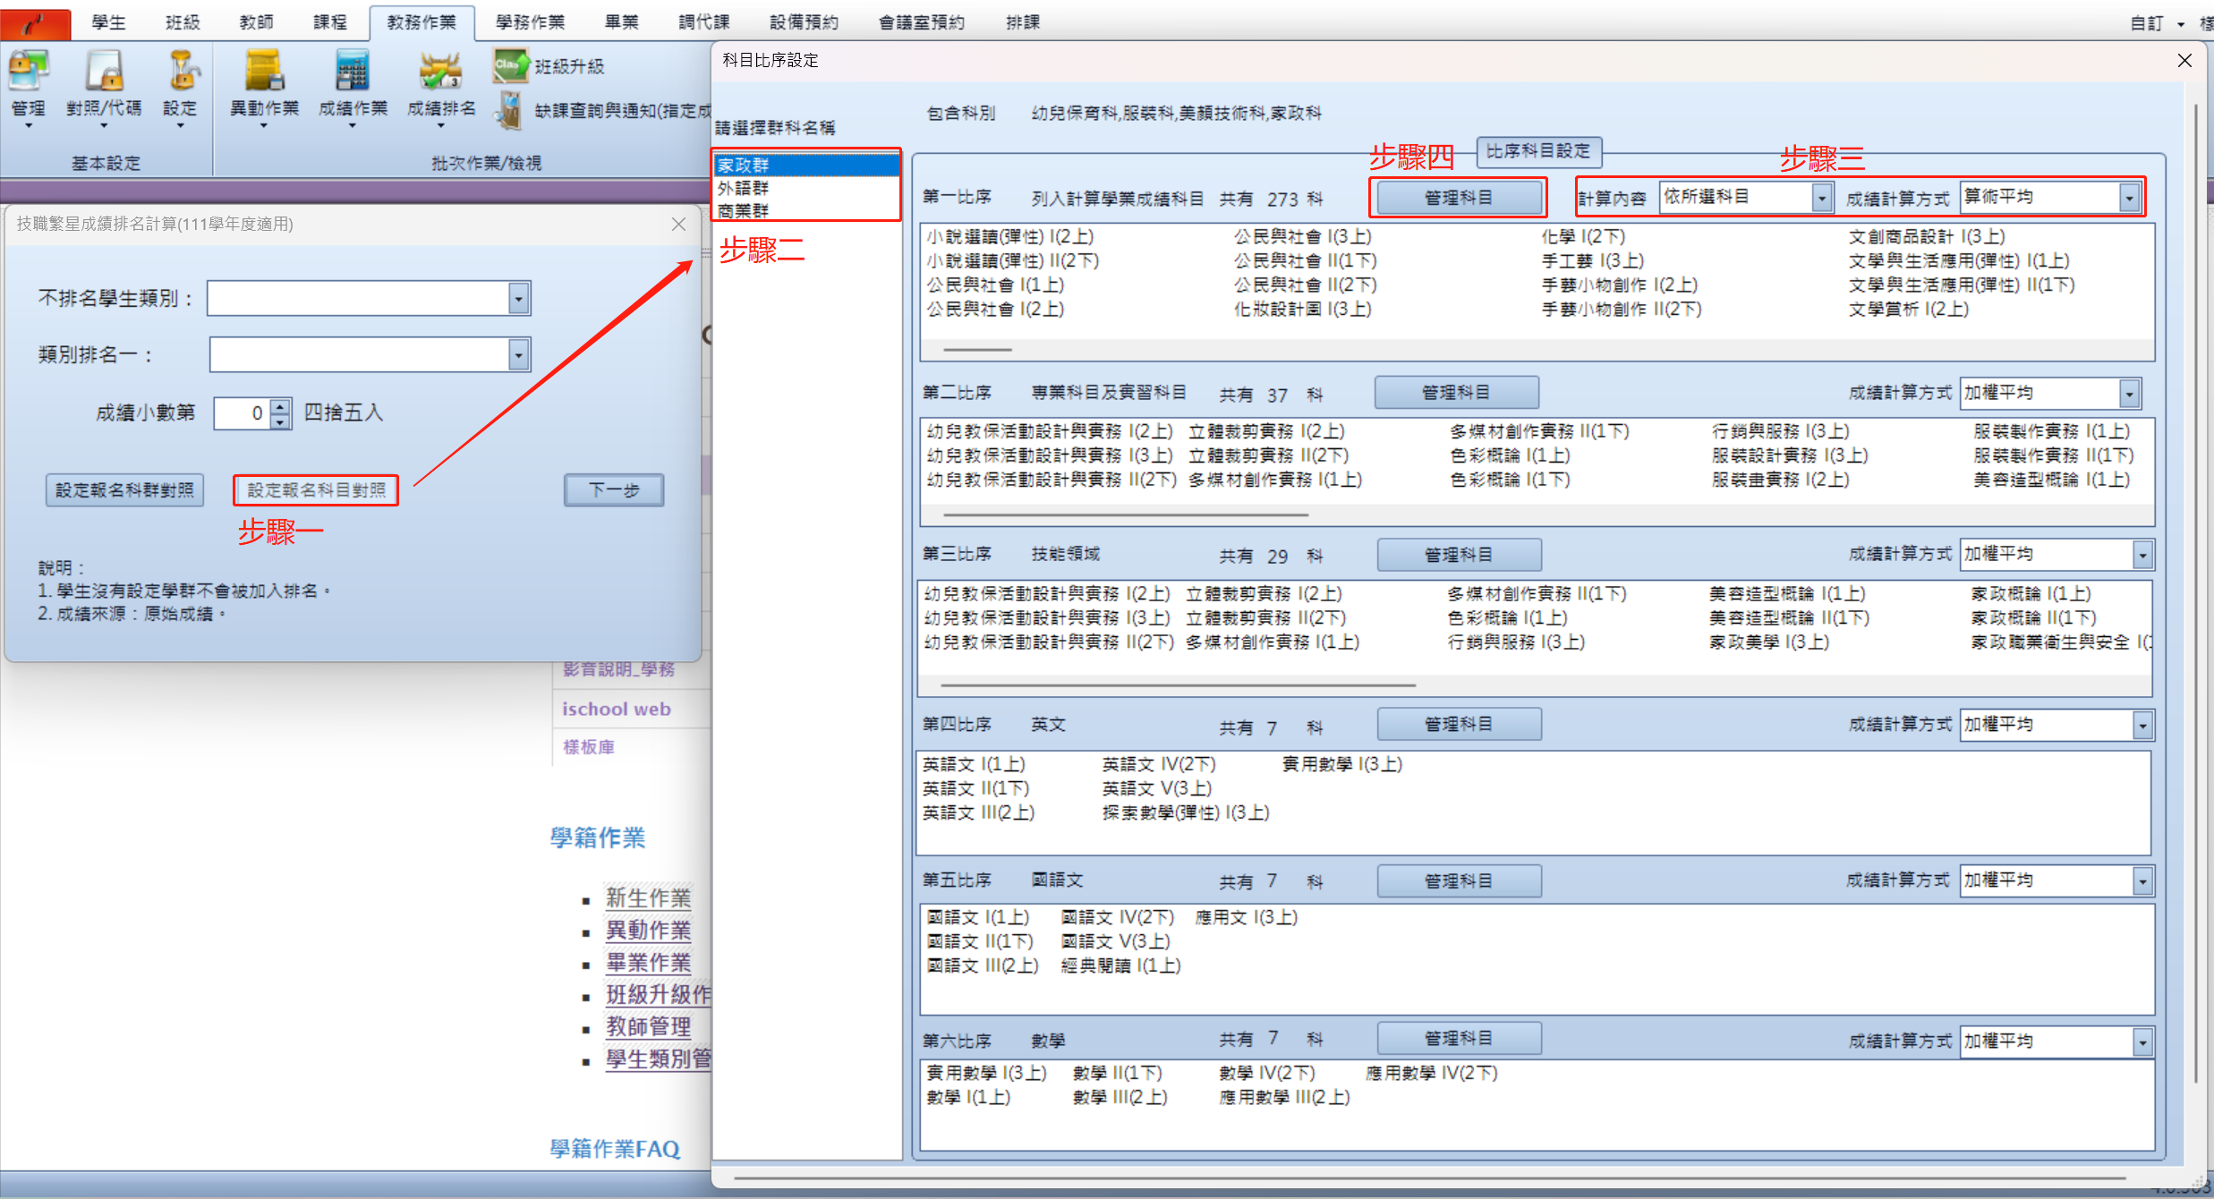The height and width of the screenshot is (1199, 2214).
Task: Expand the 計算內容 dropdown
Action: click(1821, 197)
